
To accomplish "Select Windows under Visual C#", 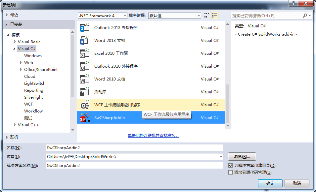I will (33, 56).
